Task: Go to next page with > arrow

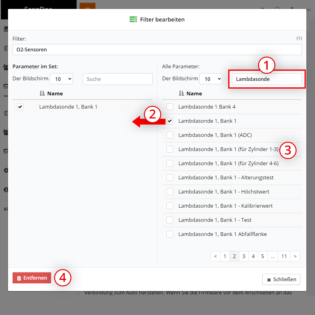Action: click(295, 256)
